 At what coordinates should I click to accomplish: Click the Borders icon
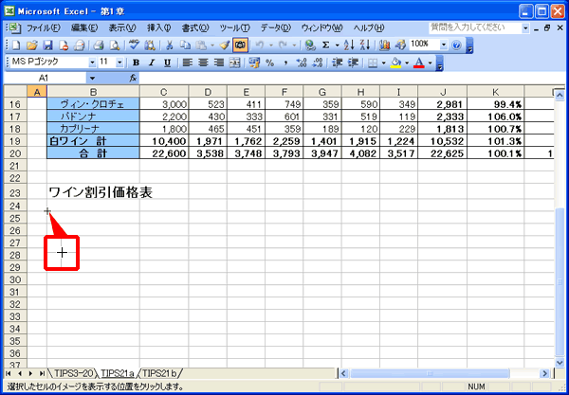pos(373,63)
